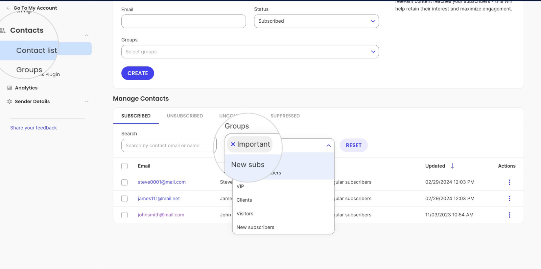Screen dimensions: 541x269
Task: Click the RESET filter button
Action: point(354,145)
